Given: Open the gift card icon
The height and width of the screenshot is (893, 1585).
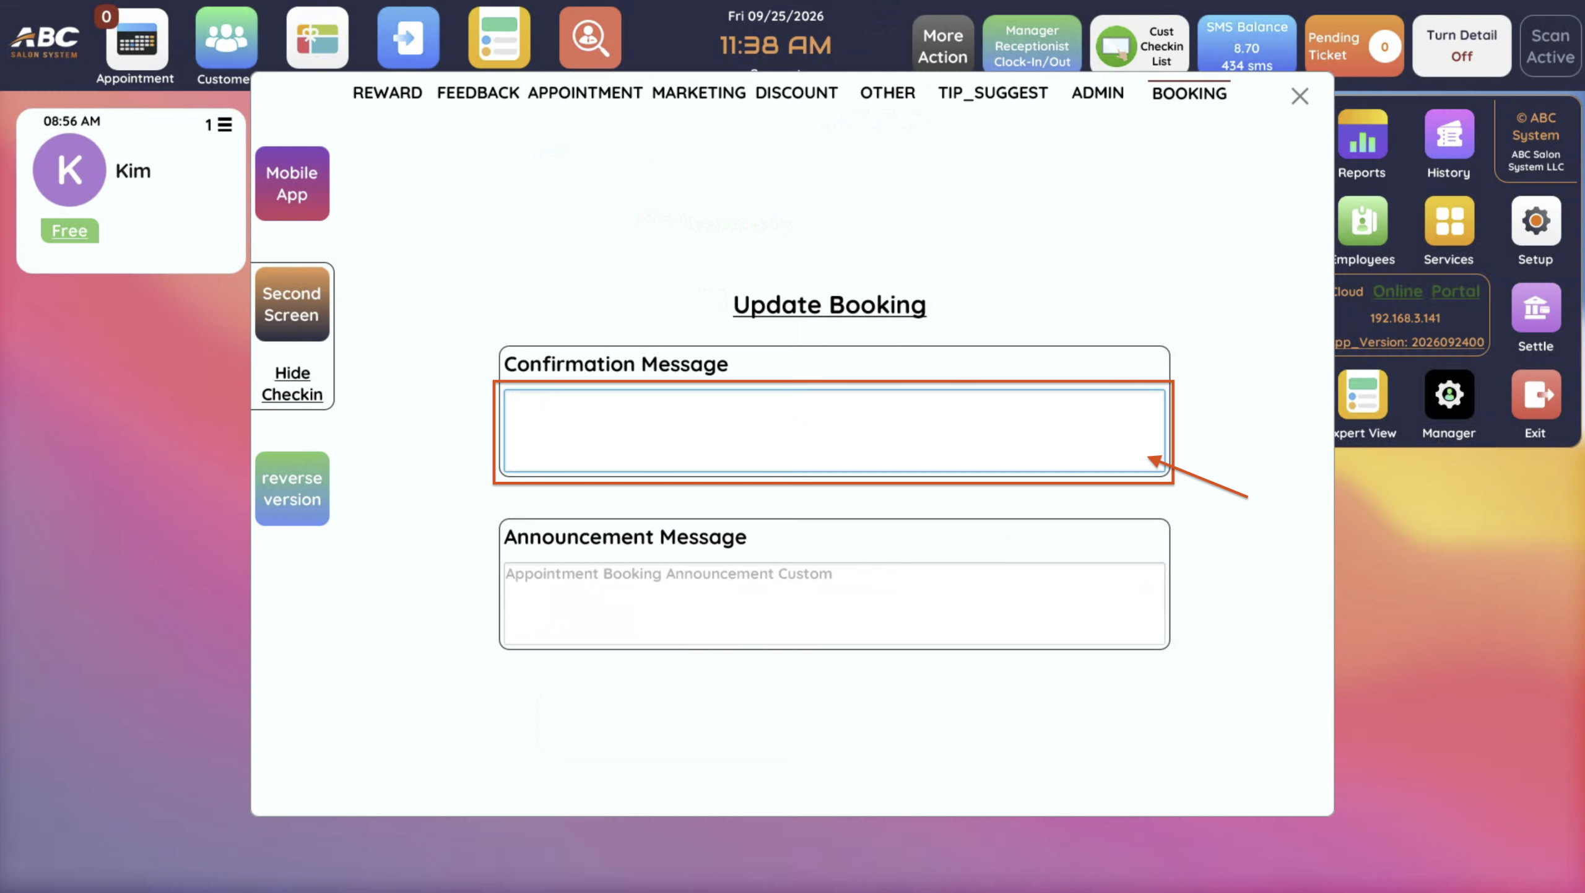Looking at the screenshot, I should tap(317, 38).
